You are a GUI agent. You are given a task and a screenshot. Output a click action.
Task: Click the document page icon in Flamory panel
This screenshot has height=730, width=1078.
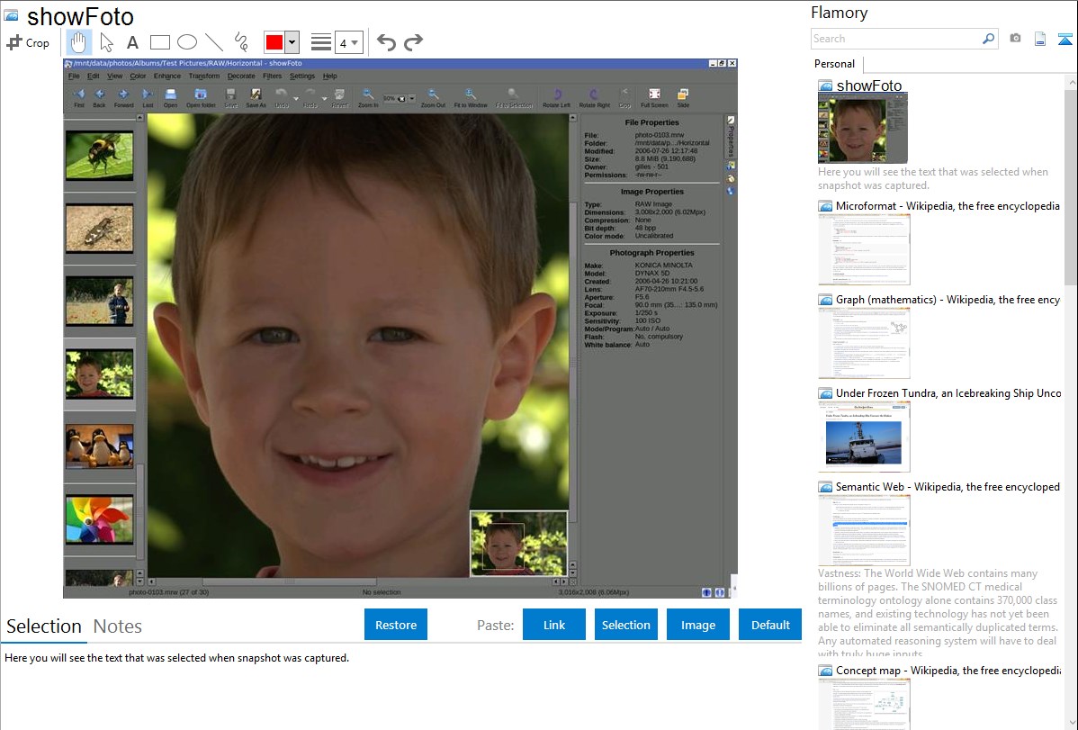tap(1040, 39)
